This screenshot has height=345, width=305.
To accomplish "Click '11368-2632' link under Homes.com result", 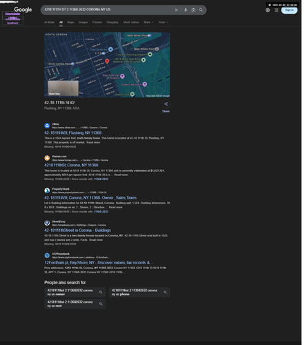I will pyautogui.click(x=101, y=179).
